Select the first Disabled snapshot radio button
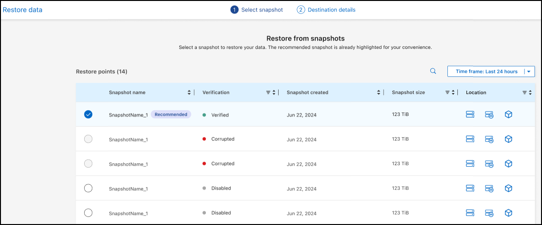 tap(88, 188)
